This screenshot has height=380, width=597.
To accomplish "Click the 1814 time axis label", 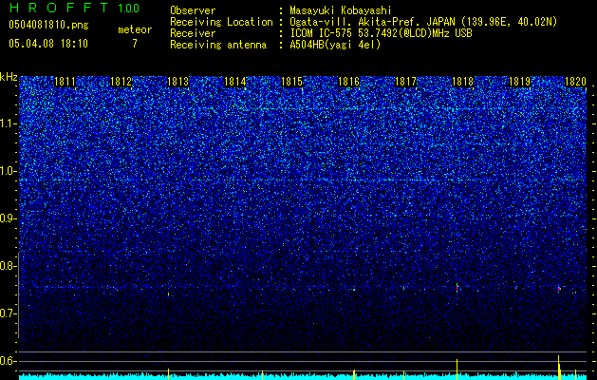I will [235, 82].
